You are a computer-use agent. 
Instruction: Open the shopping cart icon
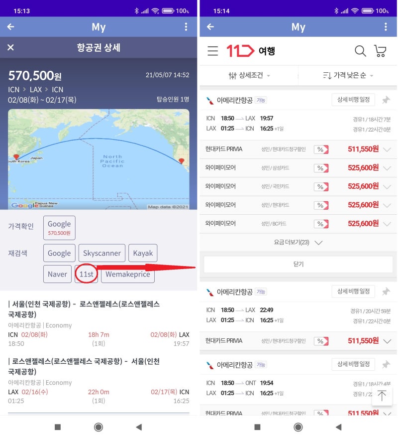[381, 51]
